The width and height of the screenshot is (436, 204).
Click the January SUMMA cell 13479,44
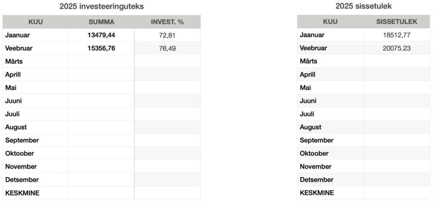(x=101, y=35)
